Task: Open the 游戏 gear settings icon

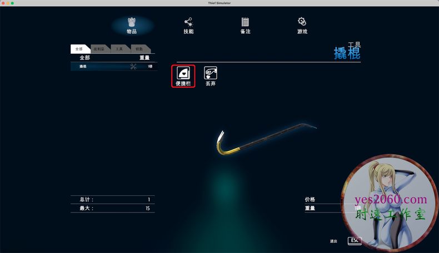Action: pos(302,22)
